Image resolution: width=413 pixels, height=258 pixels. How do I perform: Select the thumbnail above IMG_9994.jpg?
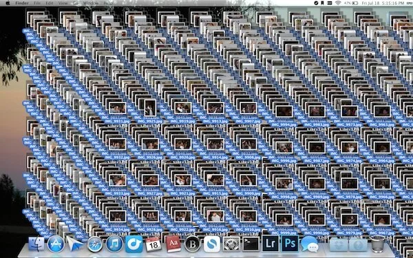pyautogui.click(x=284, y=111)
